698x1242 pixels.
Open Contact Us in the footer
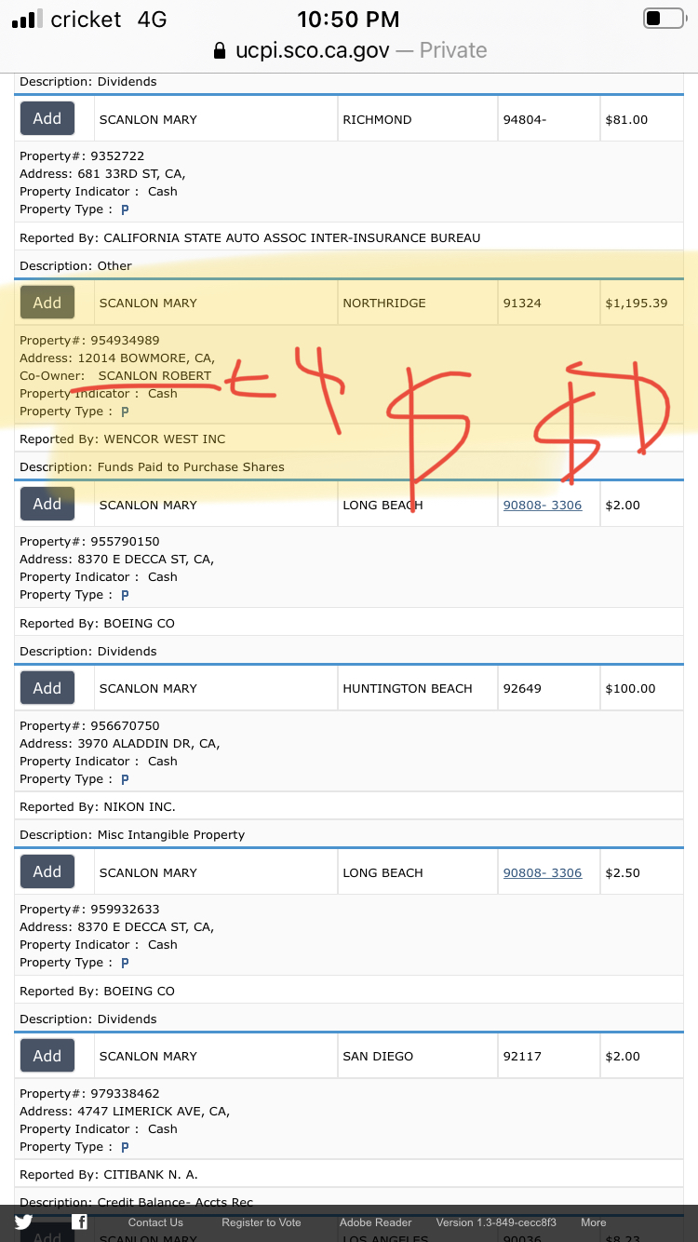point(155,1222)
